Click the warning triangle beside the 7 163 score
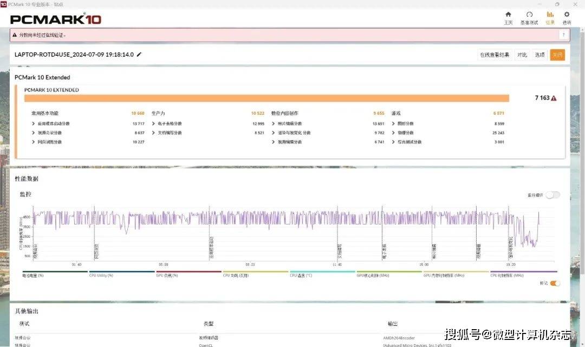The image size is (585, 347). click(x=554, y=98)
